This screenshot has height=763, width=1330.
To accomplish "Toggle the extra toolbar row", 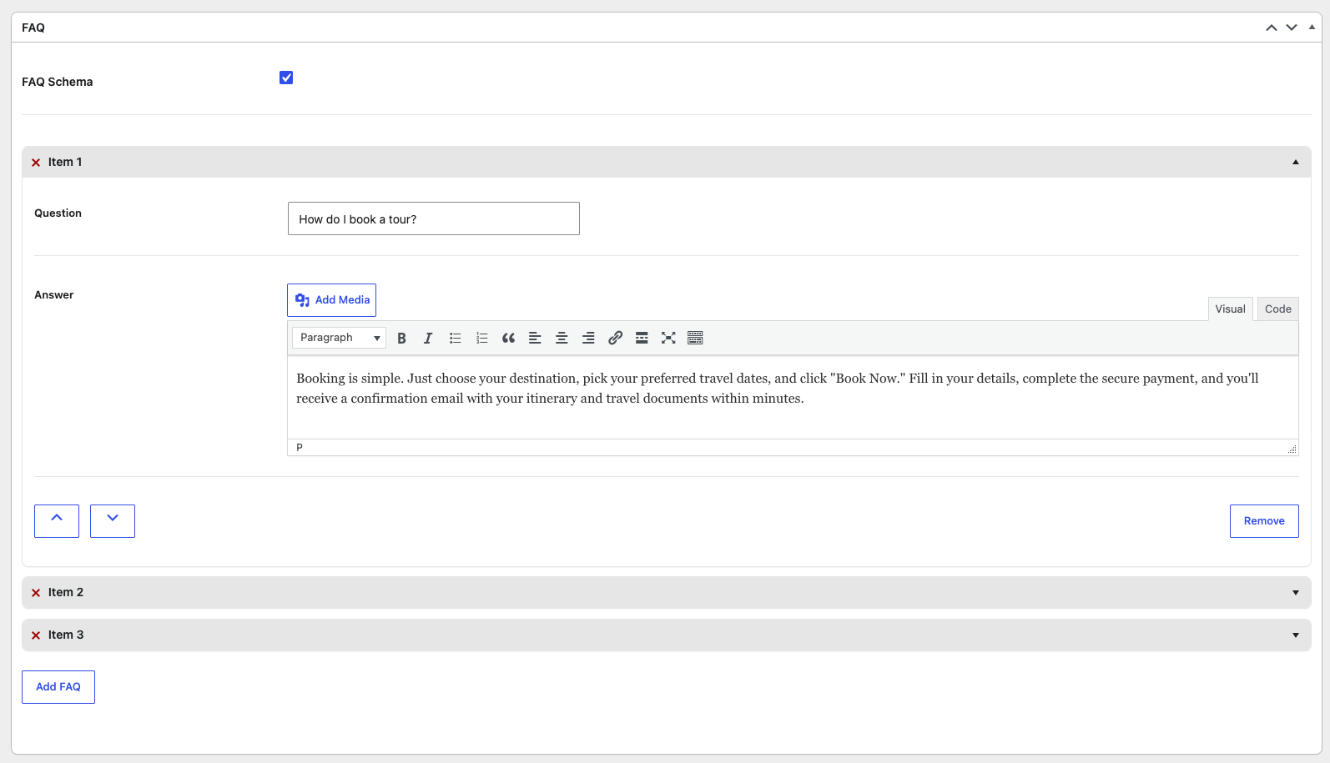I will point(695,338).
